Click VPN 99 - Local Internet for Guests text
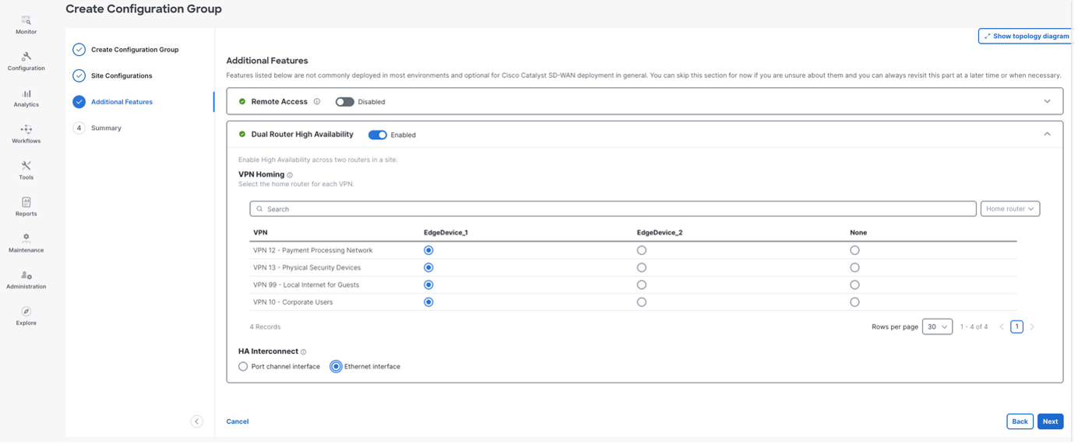 pyautogui.click(x=306, y=285)
